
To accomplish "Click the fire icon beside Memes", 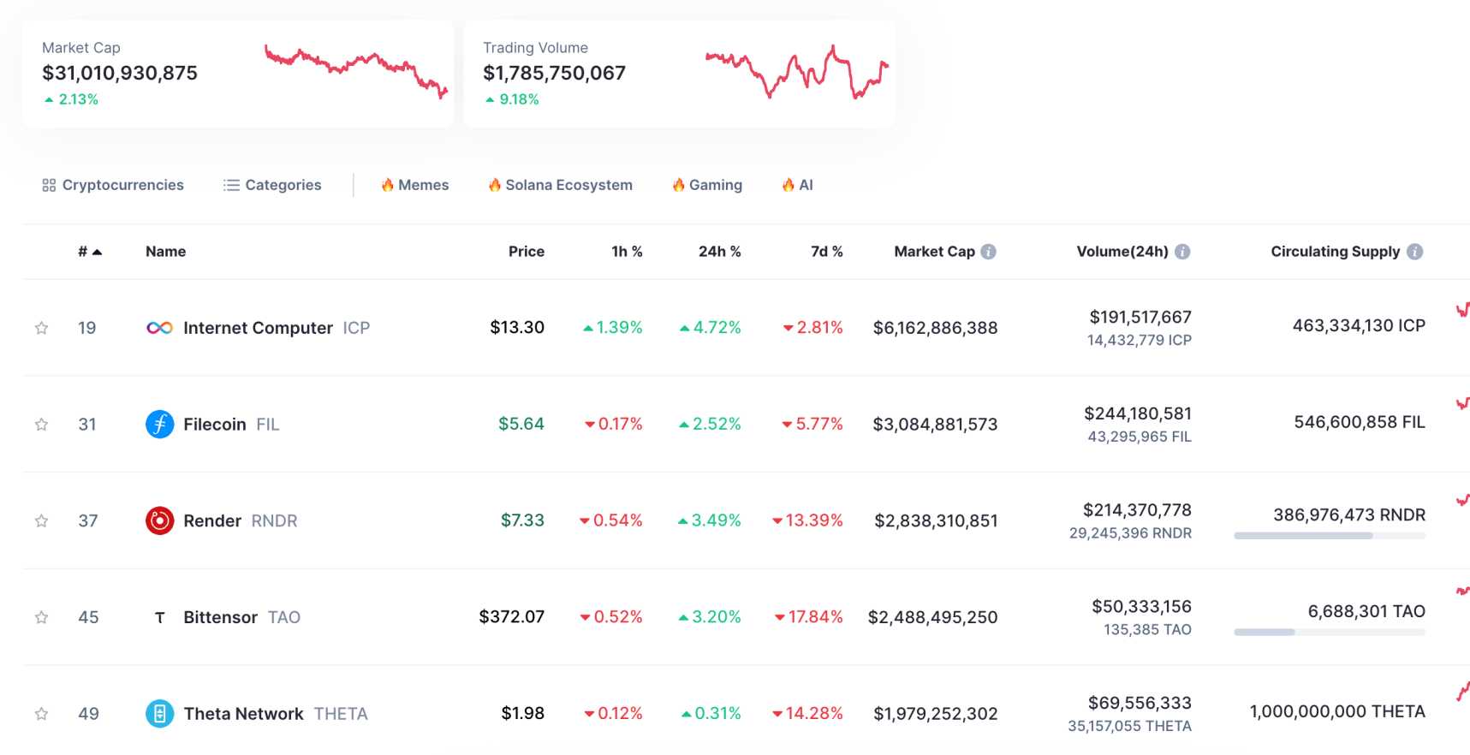I will pos(387,185).
